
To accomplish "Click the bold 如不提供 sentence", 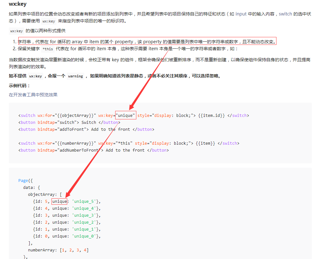I will [116, 76].
